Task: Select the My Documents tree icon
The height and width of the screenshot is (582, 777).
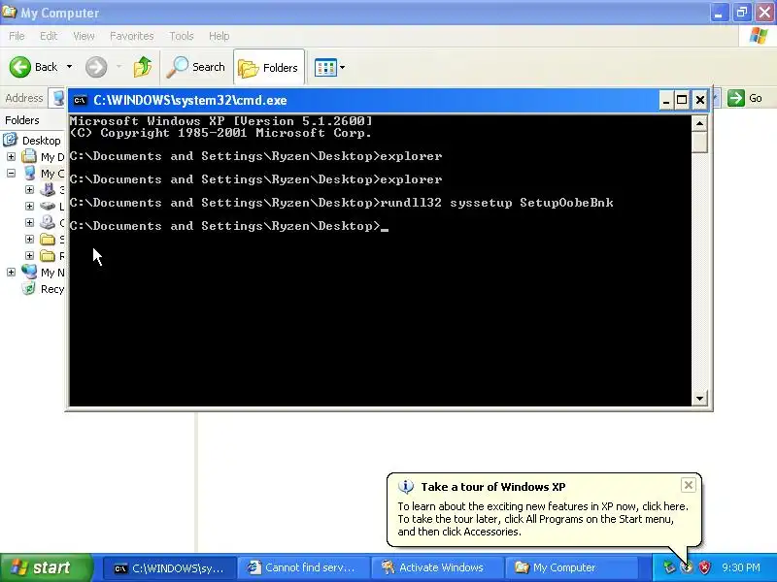Action: tap(29, 156)
